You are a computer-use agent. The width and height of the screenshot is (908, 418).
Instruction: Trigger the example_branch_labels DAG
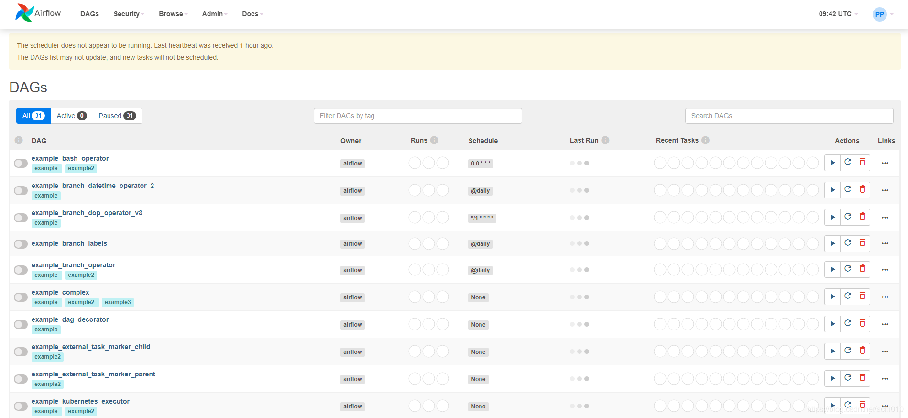(832, 243)
